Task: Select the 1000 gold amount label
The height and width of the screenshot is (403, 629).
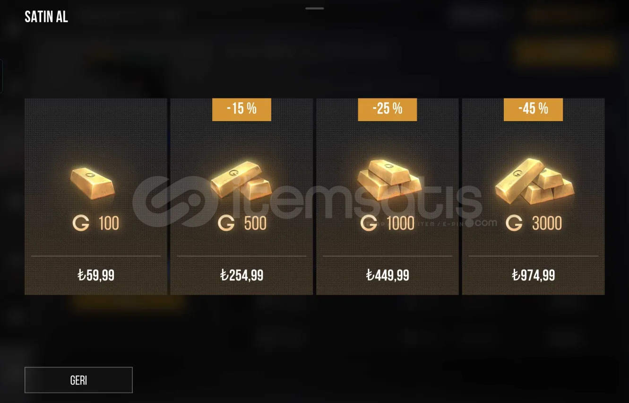Action: [x=400, y=223]
